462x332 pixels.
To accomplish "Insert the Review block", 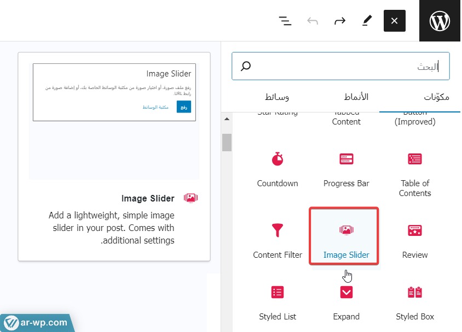I will (415, 239).
